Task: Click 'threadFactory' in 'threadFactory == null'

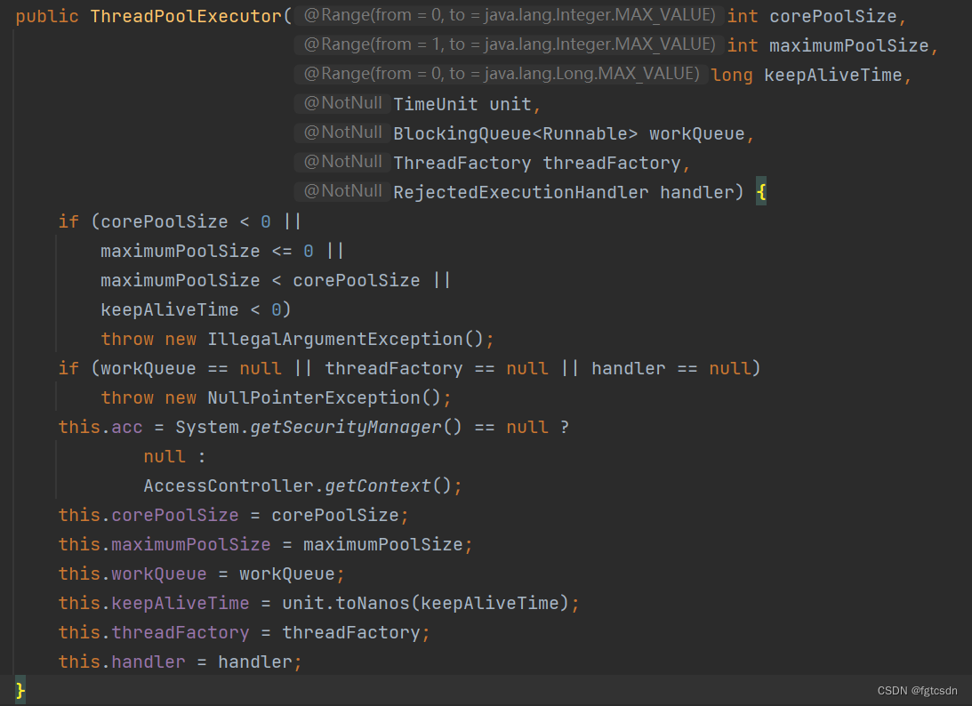Action: (x=394, y=369)
